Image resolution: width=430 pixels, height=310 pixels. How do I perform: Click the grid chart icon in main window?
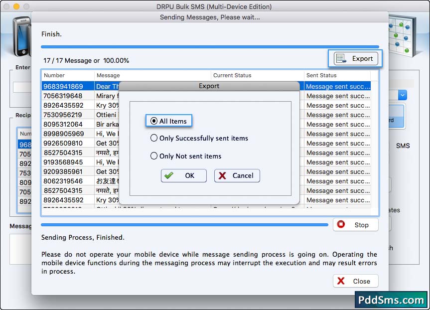tap(402, 36)
